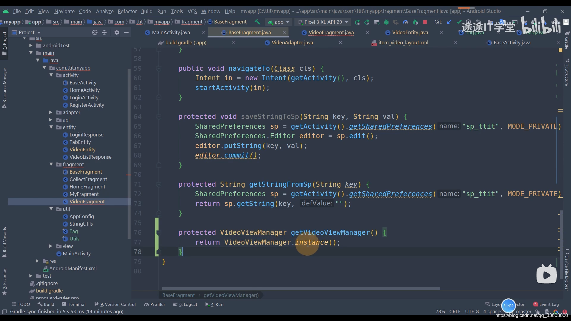
Task: Close the VideoAdapter.java tab
Action: pos(341,43)
